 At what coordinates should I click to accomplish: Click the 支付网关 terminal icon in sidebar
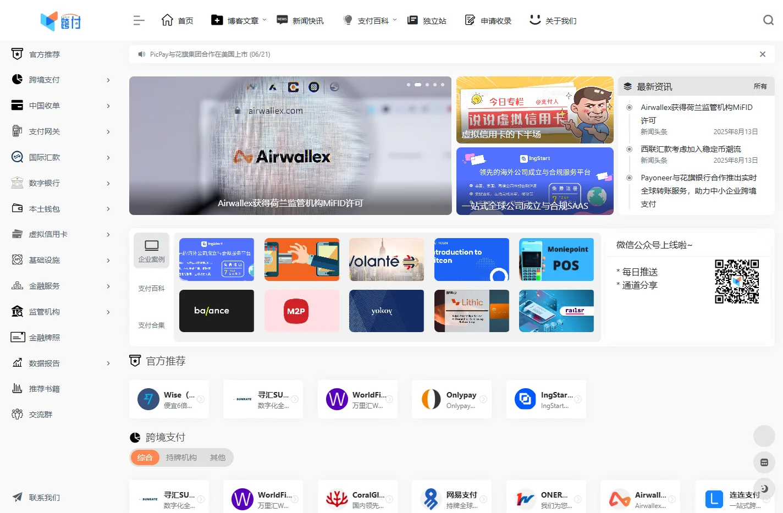18,131
